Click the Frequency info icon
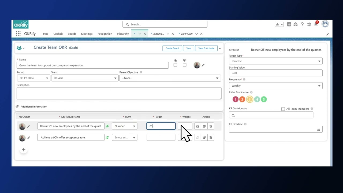 244,79
